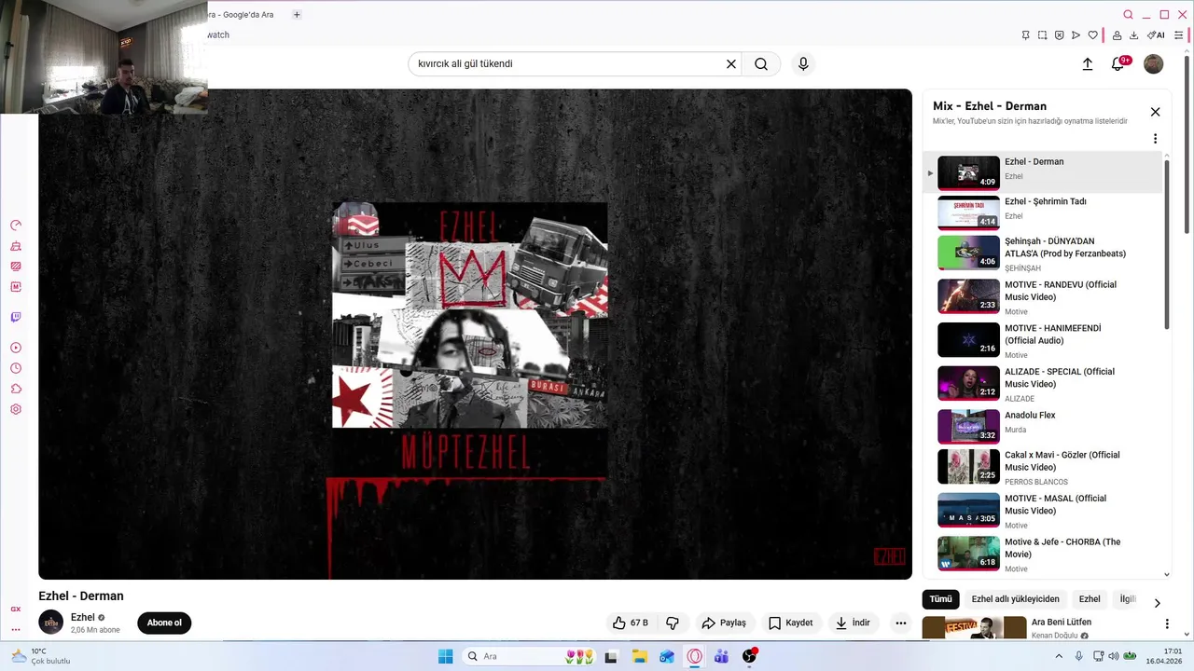Open Settings gear in sidebar

[16, 409]
